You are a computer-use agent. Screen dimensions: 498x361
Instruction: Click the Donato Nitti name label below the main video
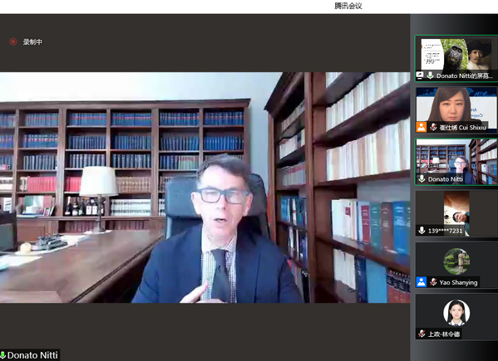tap(32, 355)
